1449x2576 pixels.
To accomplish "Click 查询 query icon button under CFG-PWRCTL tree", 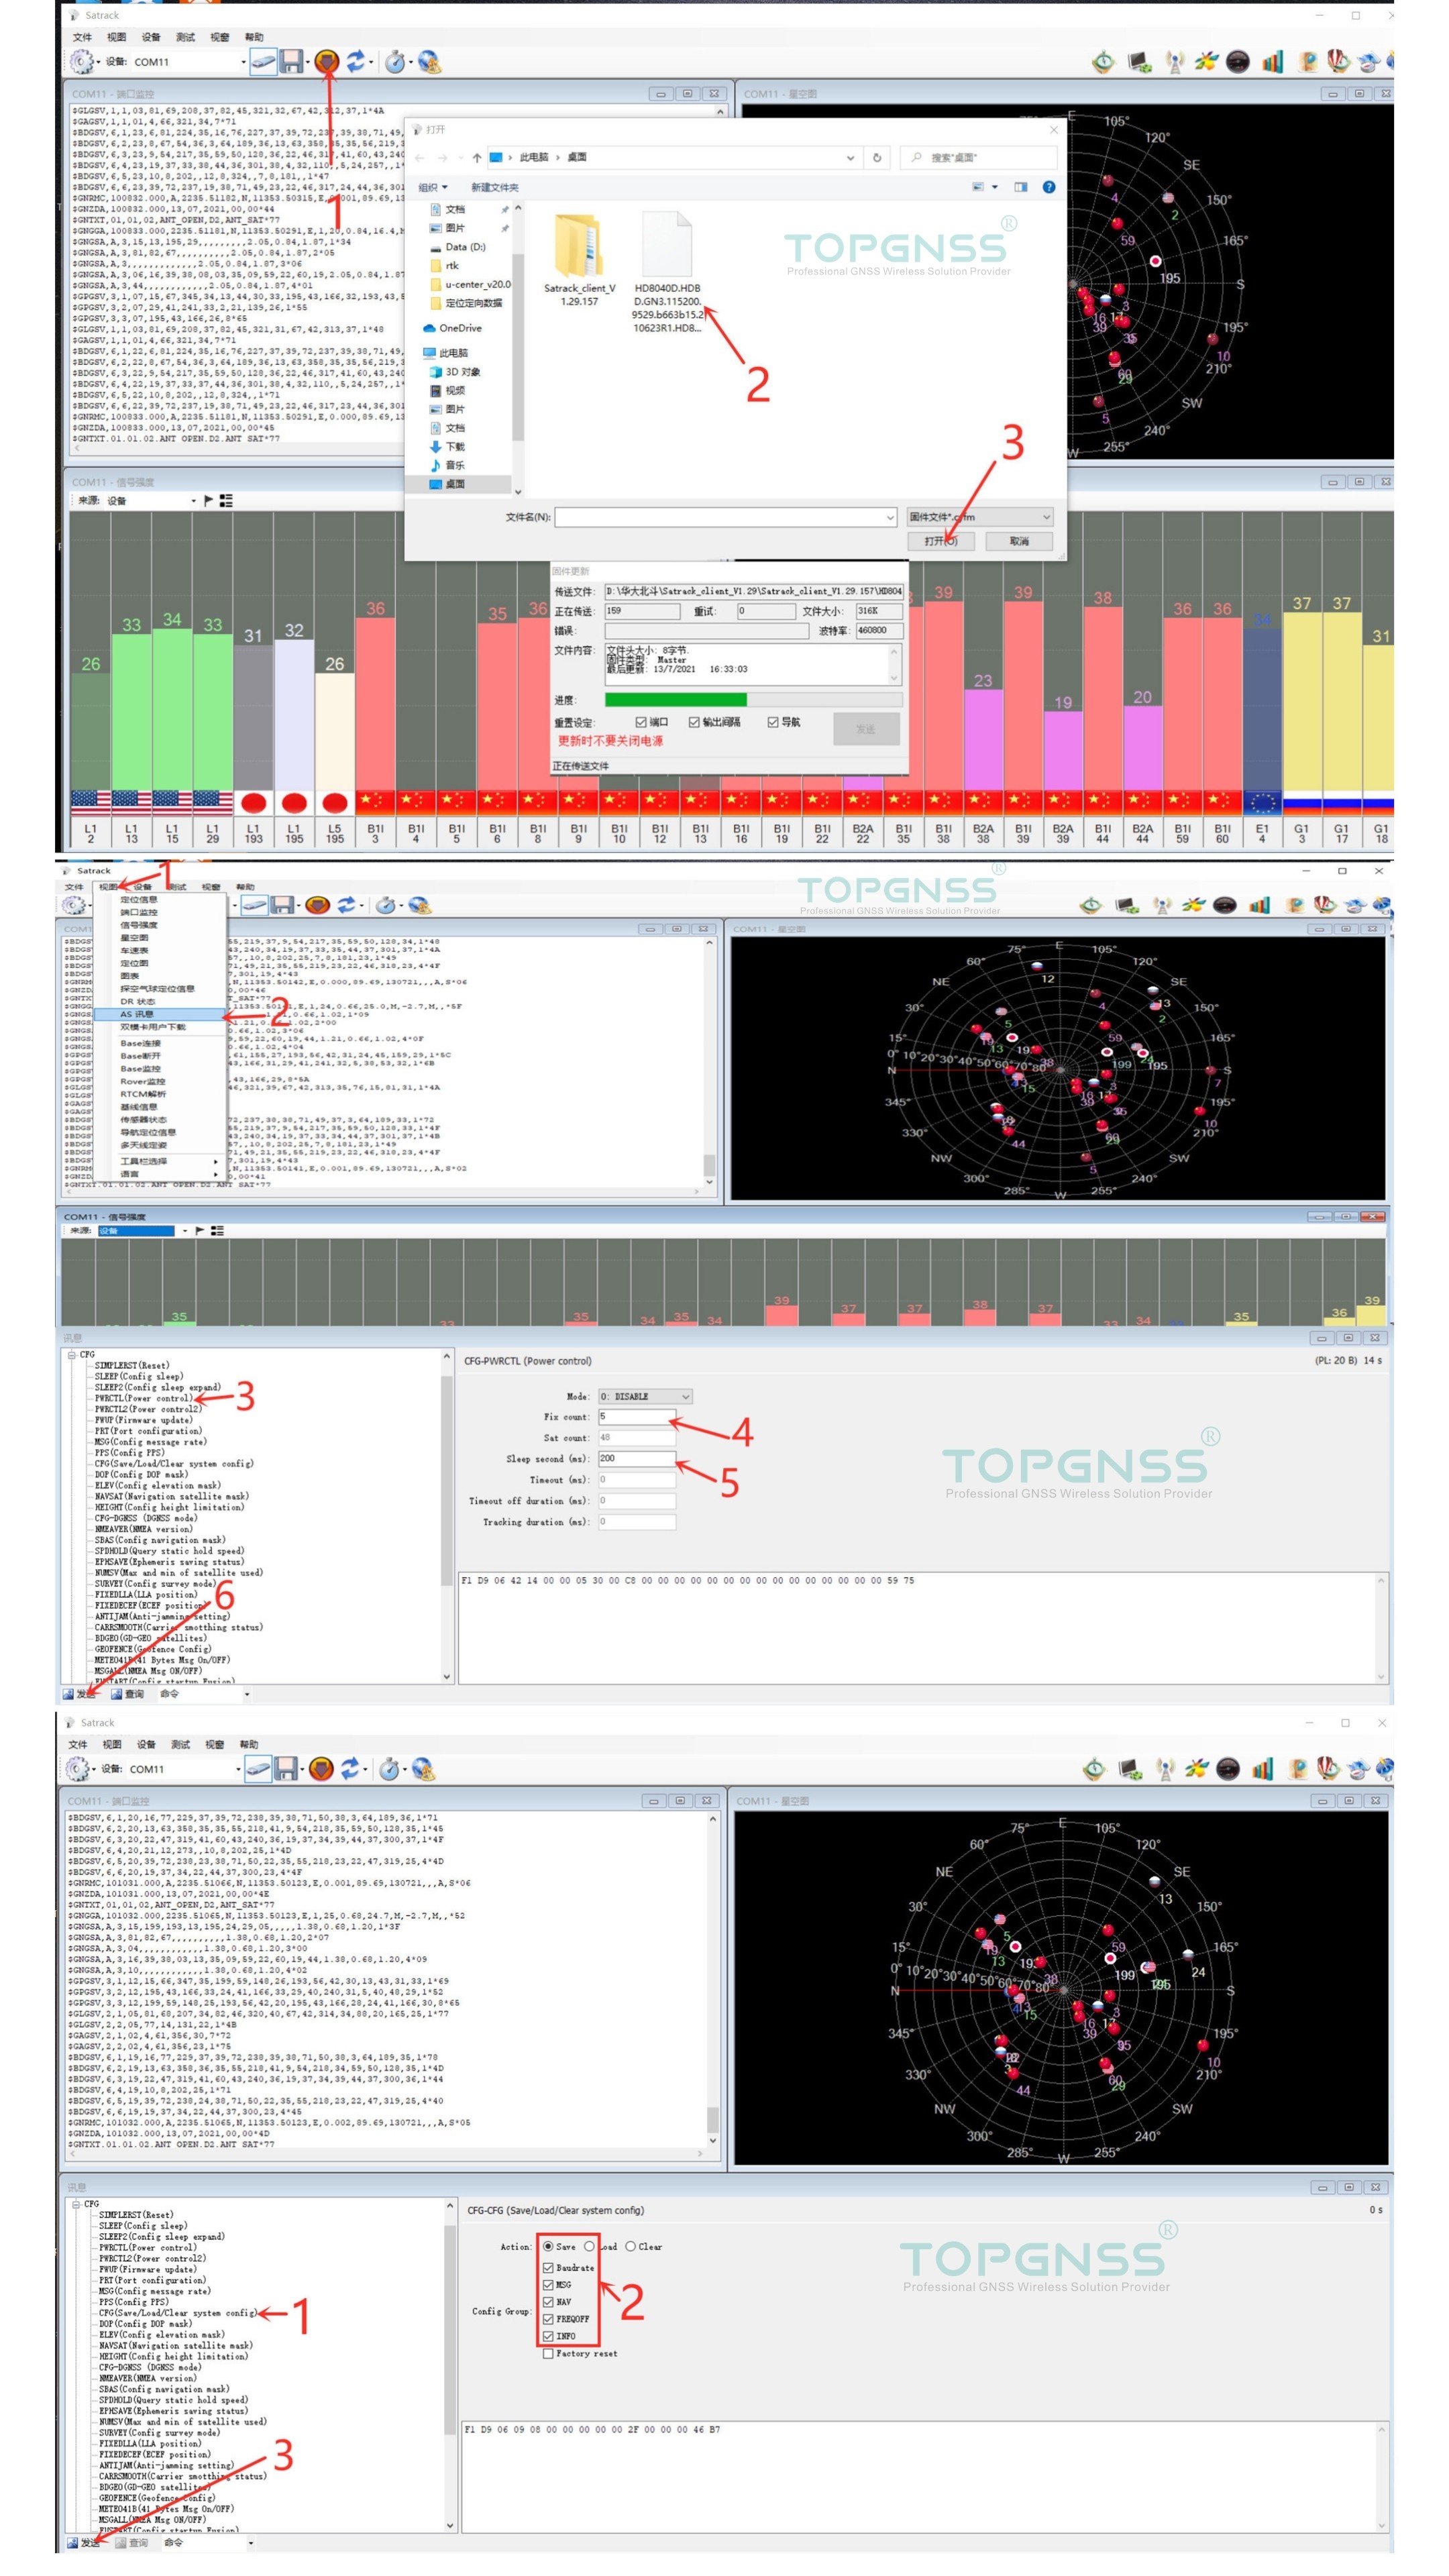I will [x=128, y=1693].
